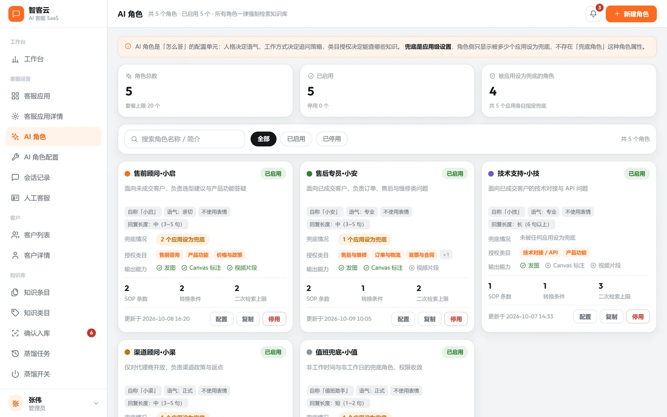Viewport: 667px width, 417px height.
Task: Click 停用 on 技术支持·小技 card
Action: (638, 317)
